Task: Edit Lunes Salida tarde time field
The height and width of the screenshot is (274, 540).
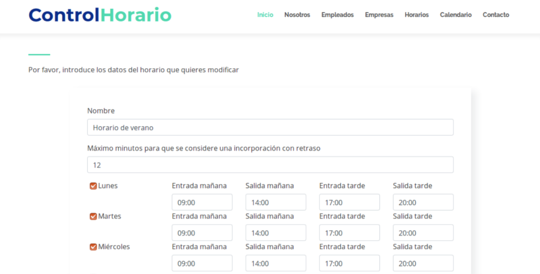Action: click(x=423, y=202)
